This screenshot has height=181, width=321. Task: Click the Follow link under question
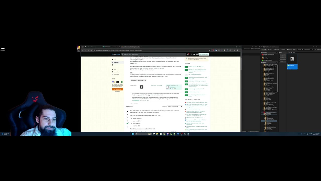(x=135, y=85)
